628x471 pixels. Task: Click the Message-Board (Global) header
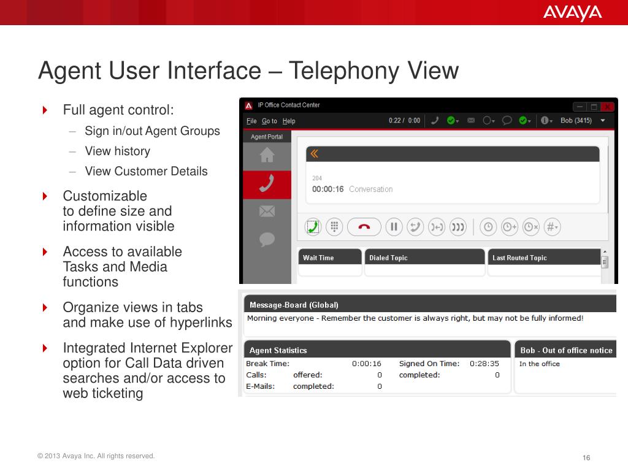[430, 305]
